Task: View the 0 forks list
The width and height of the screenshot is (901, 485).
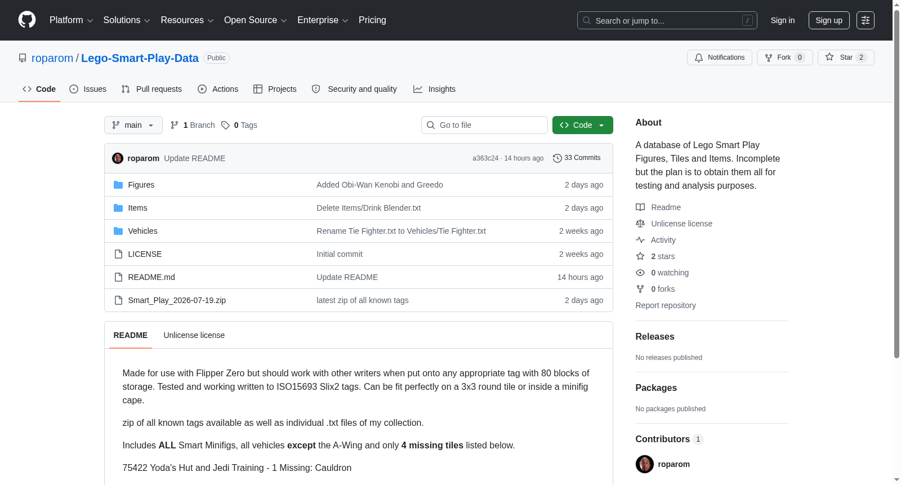Action: click(655, 289)
